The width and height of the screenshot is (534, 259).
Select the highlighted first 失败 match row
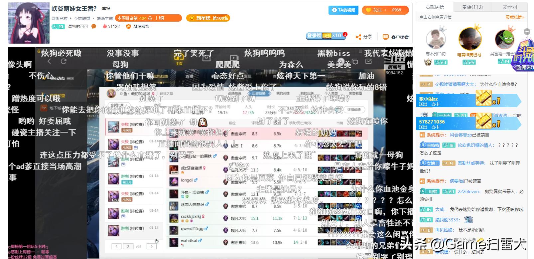134,127
